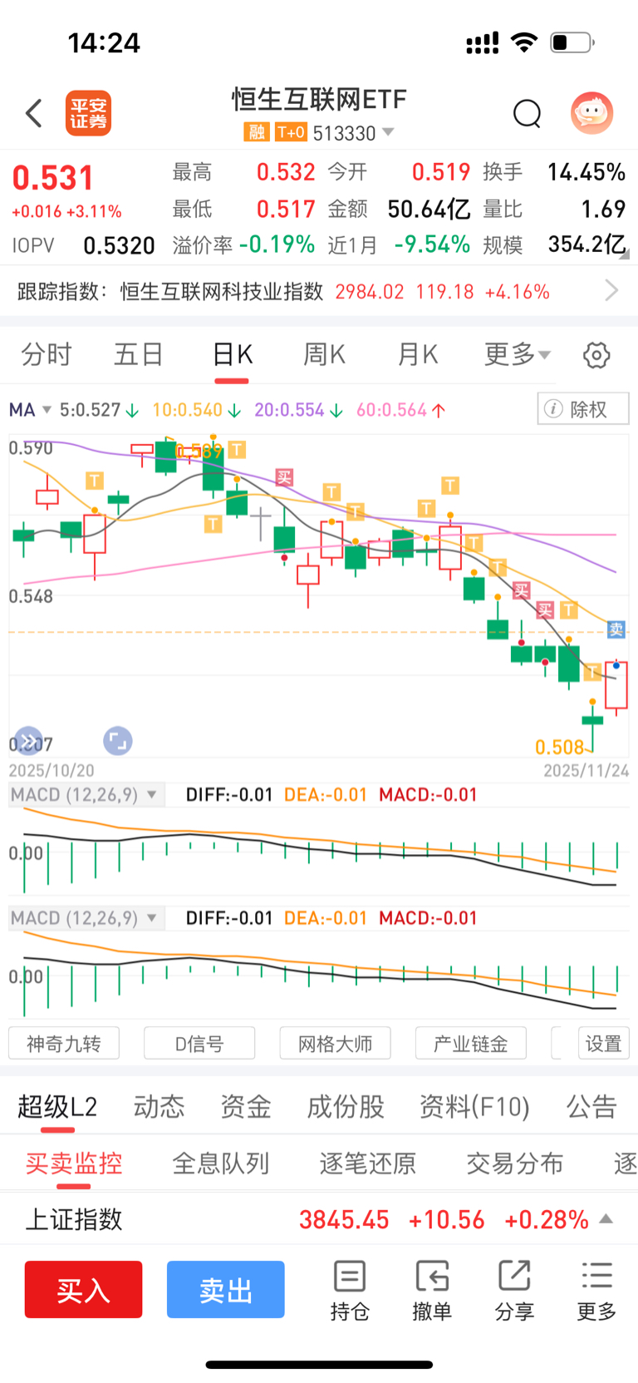Tap the 分享 share icon
The width and height of the screenshot is (638, 1383).
click(514, 1291)
